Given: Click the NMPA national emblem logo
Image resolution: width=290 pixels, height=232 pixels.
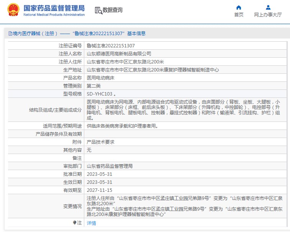Looking at the screenshot, I should pyautogui.click(x=12, y=11).
